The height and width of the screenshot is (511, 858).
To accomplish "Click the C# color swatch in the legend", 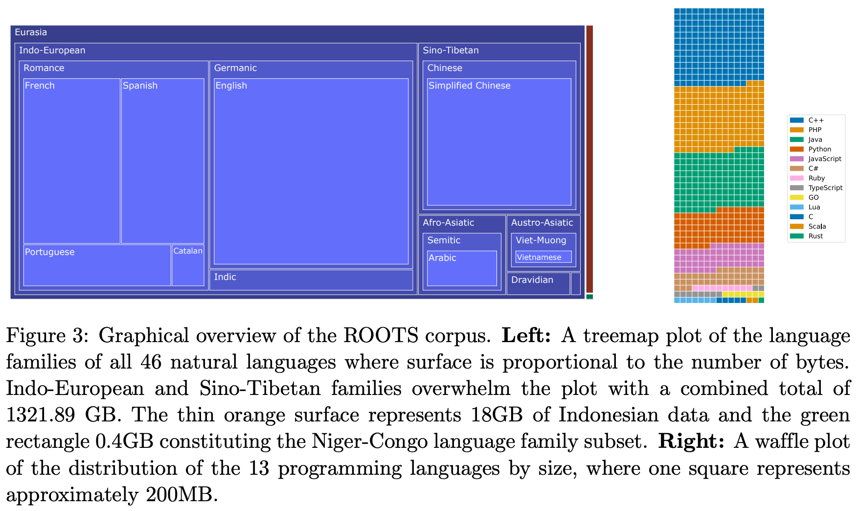I will click(796, 168).
